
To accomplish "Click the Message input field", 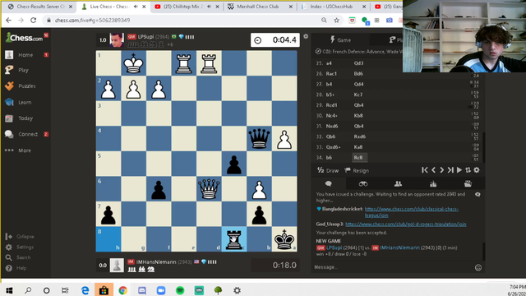I will tap(393, 267).
